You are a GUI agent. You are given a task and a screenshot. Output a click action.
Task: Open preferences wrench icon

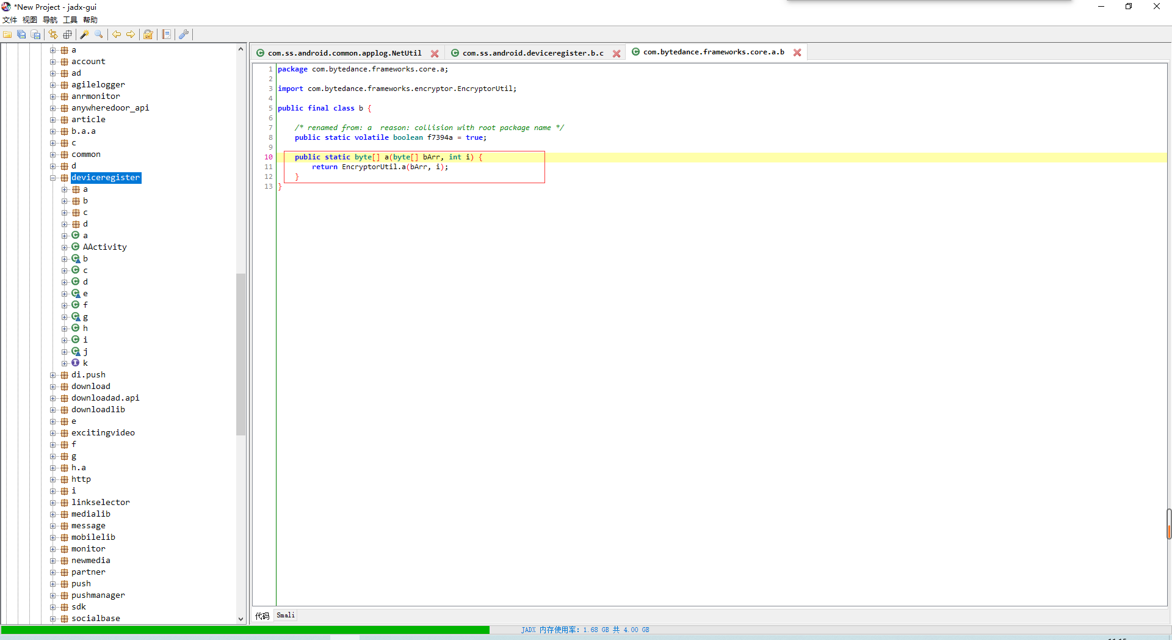tap(183, 35)
